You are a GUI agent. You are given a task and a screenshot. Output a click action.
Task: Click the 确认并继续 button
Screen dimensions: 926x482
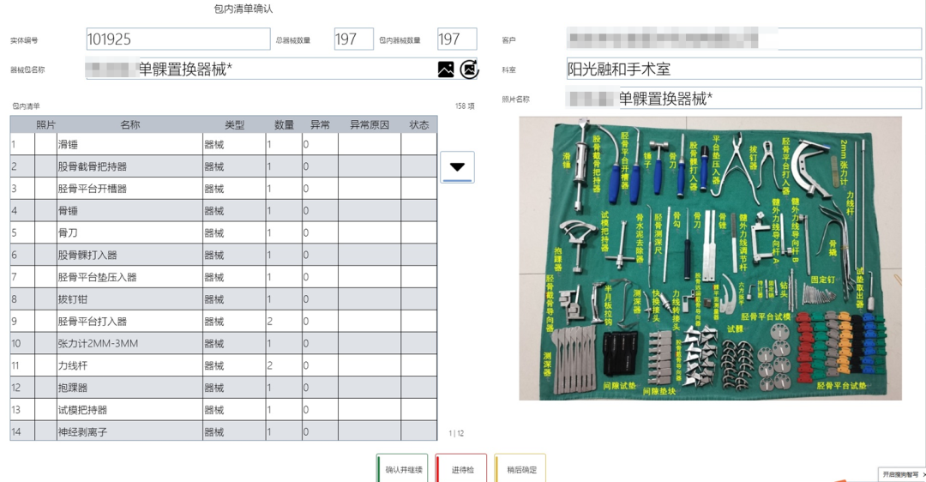(x=402, y=469)
